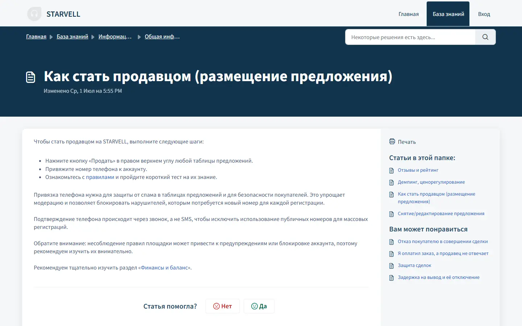Click the sad face icon on Нет
The image size is (522, 326).
tap(216, 306)
